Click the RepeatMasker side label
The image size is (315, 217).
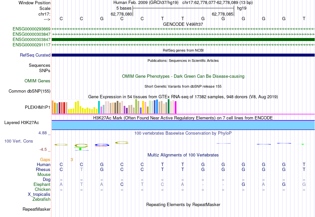pyautogui.click(x=36, y=209)
